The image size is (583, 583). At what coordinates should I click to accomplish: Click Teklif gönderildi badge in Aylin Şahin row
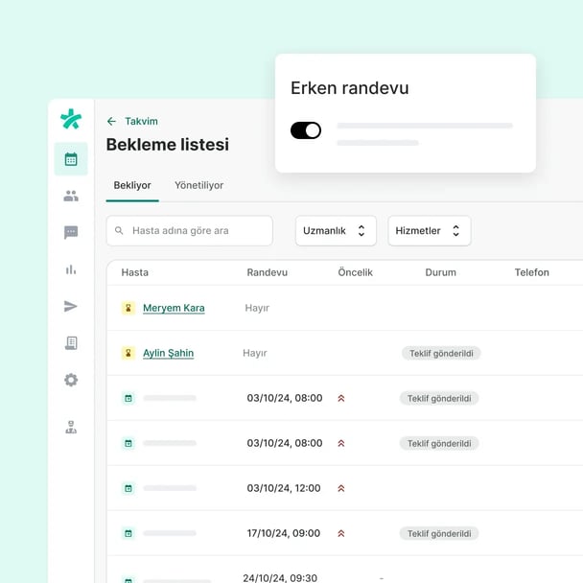click(441, 353)
